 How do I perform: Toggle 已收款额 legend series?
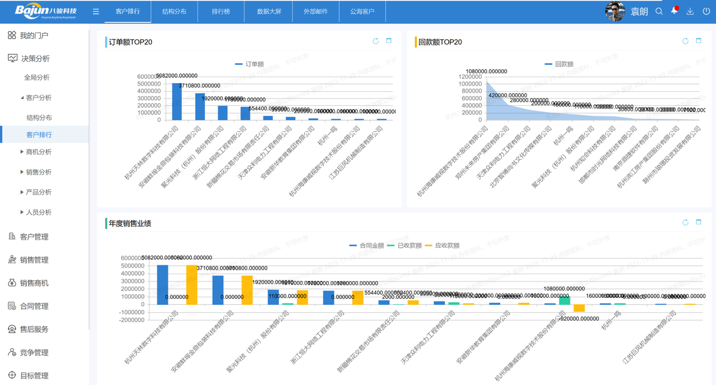point(404,246)
